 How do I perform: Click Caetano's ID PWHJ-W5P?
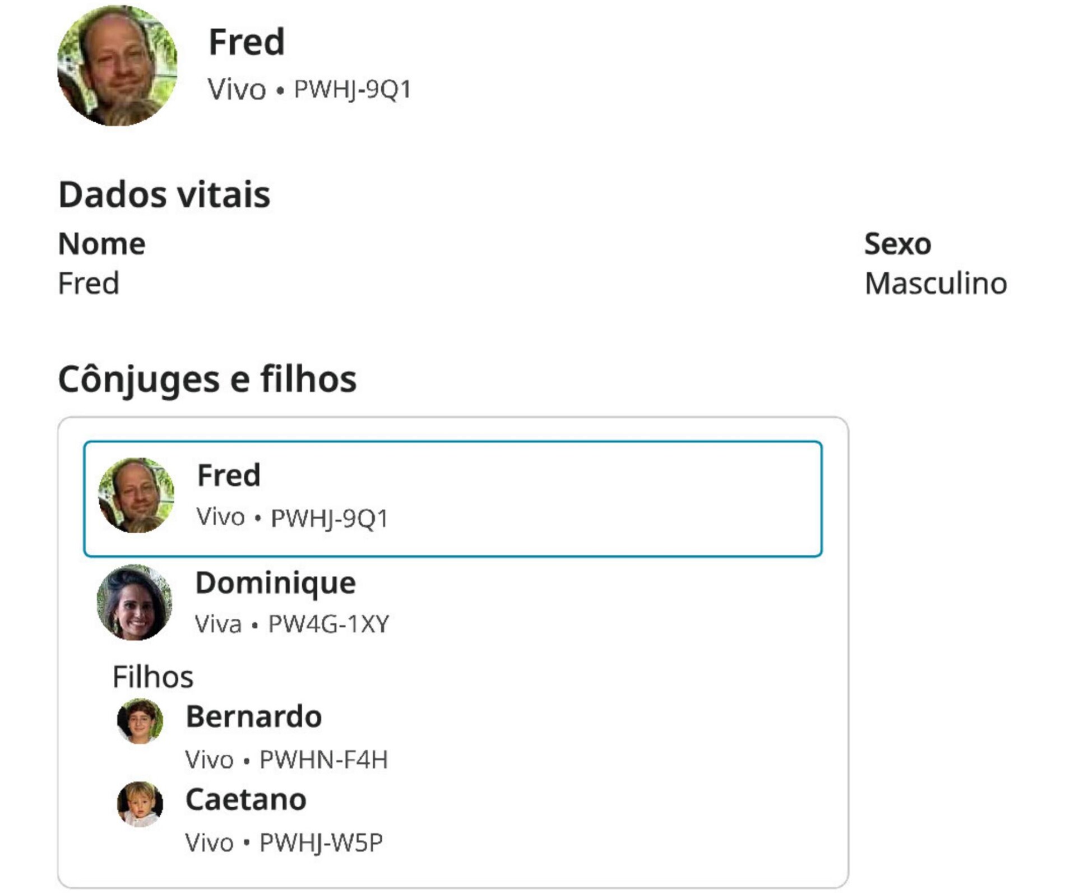(x=321, y=843)
